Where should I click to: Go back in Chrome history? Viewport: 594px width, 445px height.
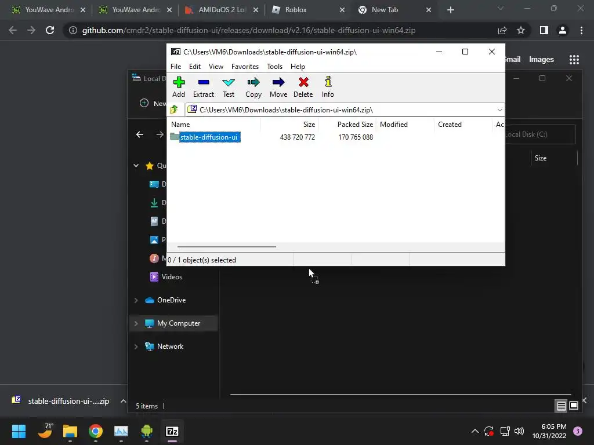point(13,30)
